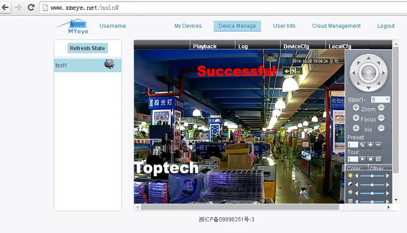Add a preset with the plus button

[371, 144]
